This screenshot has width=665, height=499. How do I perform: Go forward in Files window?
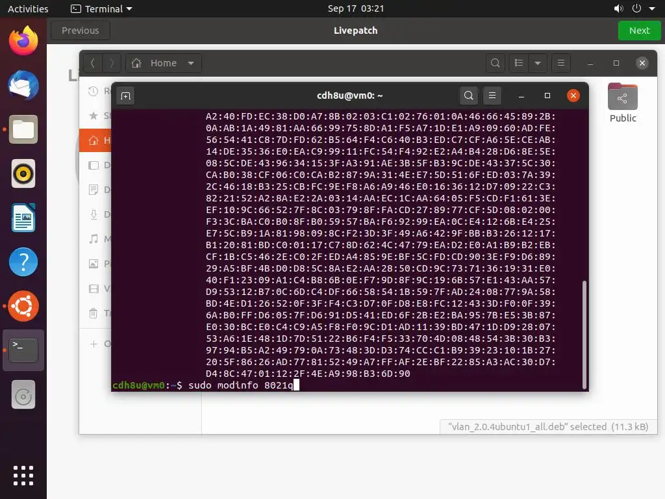coord(112,63)
